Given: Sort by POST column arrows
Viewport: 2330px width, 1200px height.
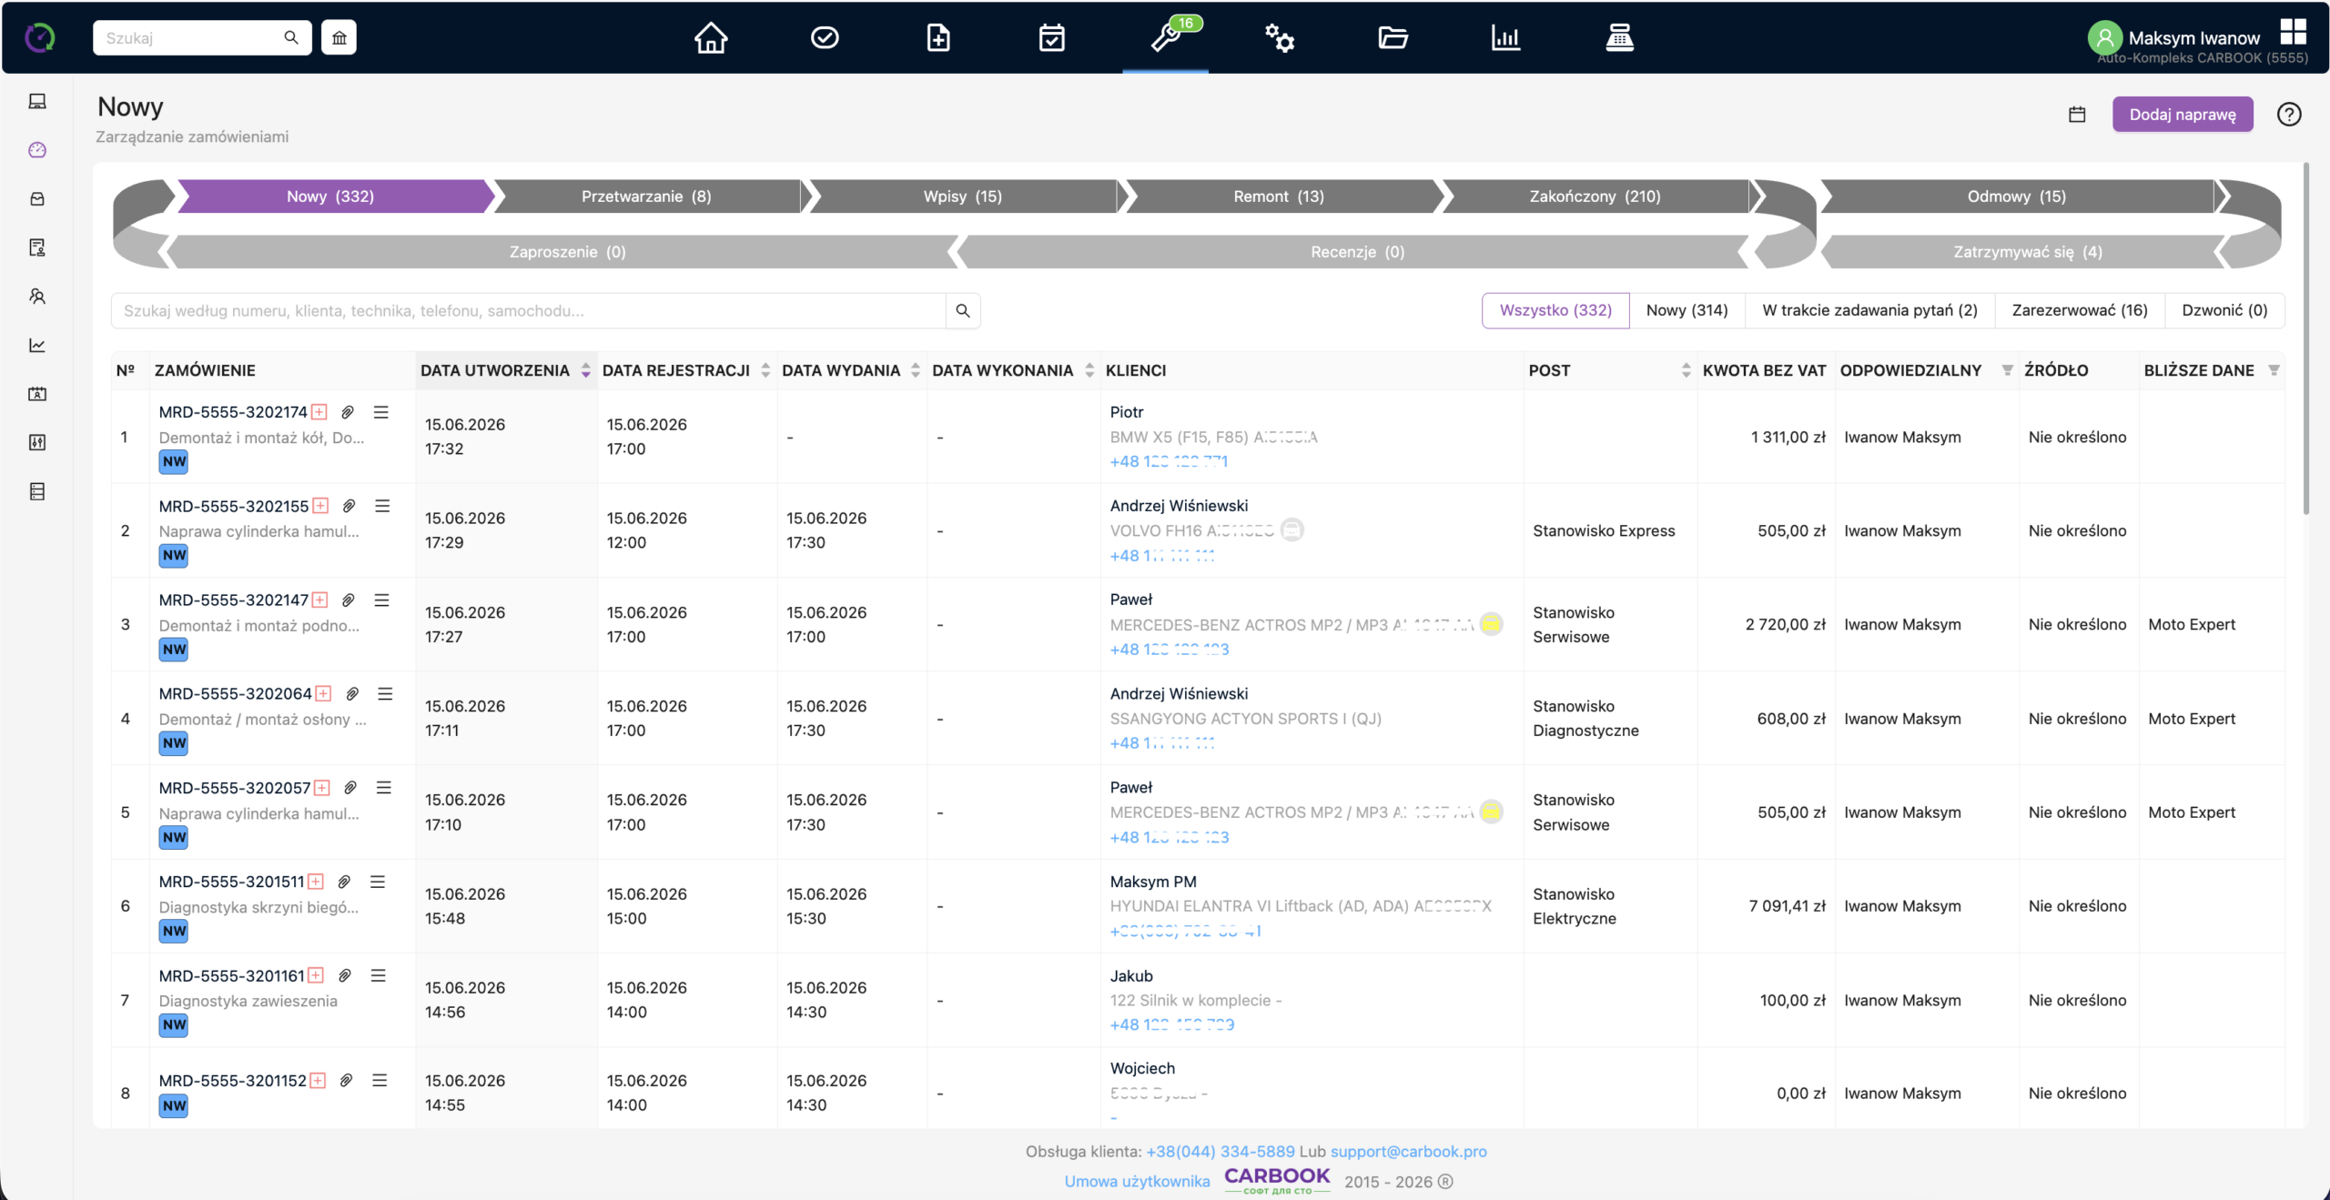Looking at the screenshot, I should click(x=1687, y=370).
